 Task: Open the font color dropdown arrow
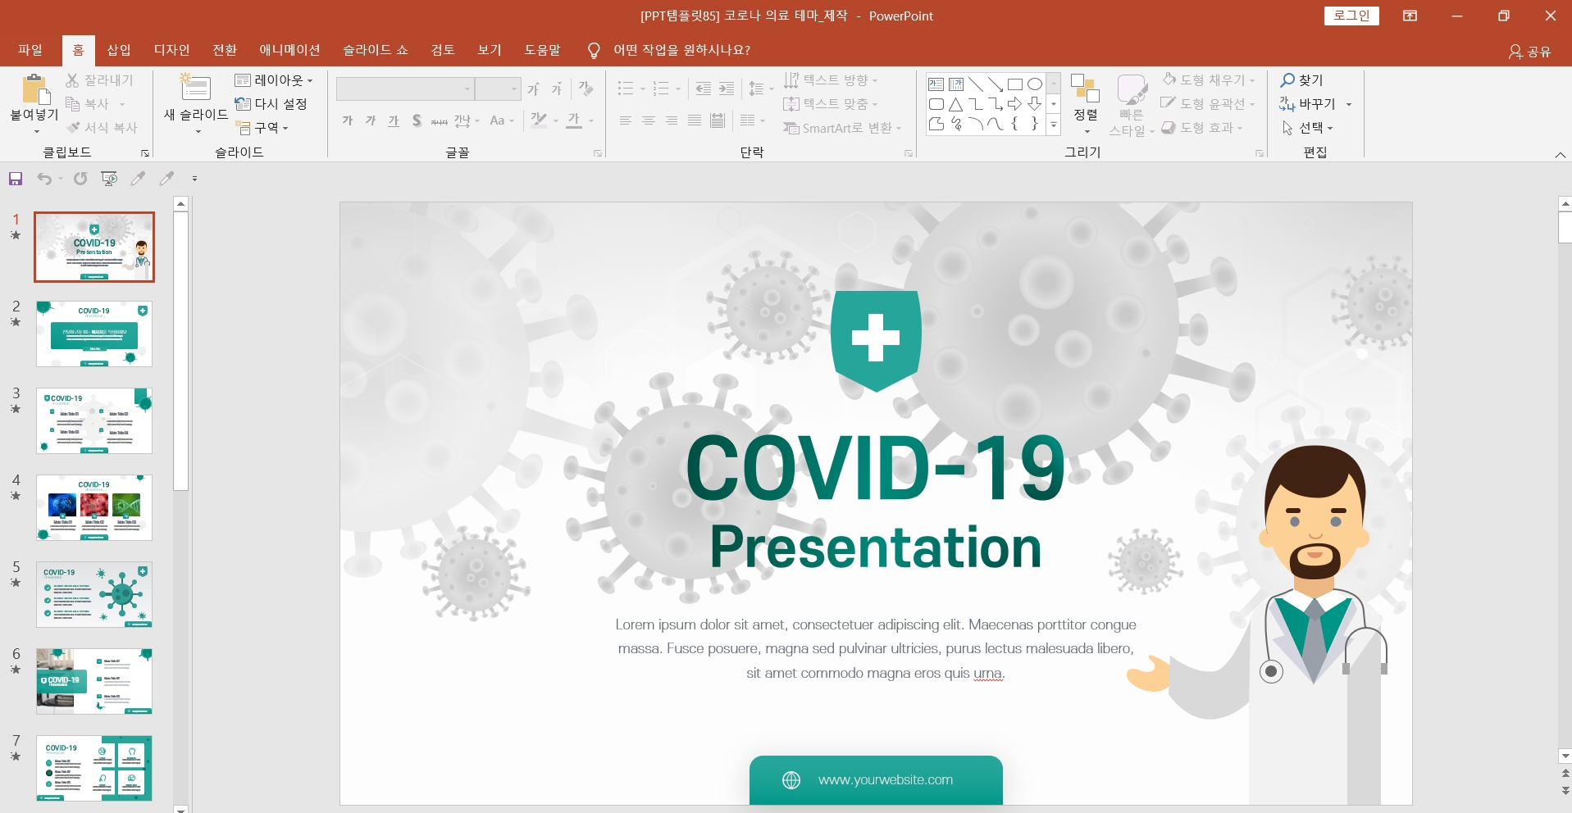pyautogui.click(x=591, y=121)
